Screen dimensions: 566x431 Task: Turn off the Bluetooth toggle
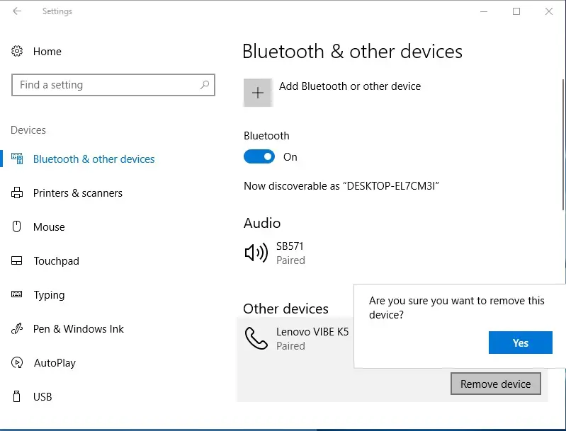259,157
